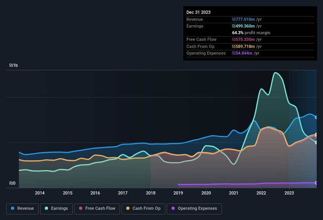Click the Operating Expenses legend button
The image size is (323, 220).
point(194,209)
